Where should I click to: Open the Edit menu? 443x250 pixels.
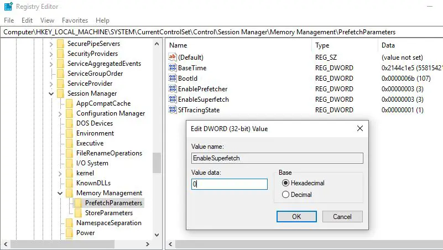(x=27, y=20)
